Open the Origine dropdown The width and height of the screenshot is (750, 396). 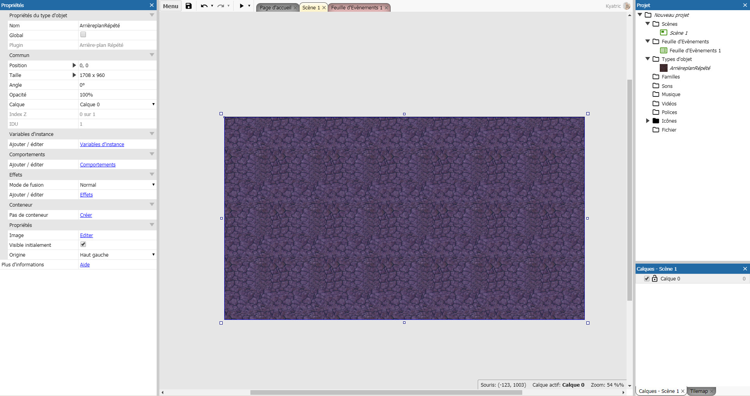[x=117, y=255]
